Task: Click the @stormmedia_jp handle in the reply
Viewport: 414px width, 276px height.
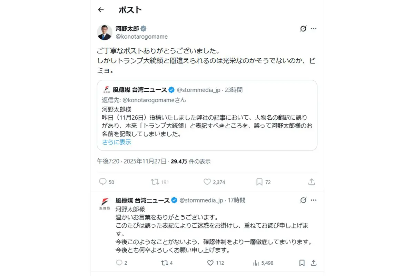Action: [x=201, y=200]
